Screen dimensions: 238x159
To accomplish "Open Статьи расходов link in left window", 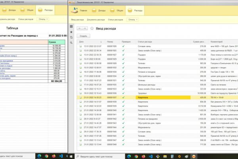I will [x=26, y=19].
